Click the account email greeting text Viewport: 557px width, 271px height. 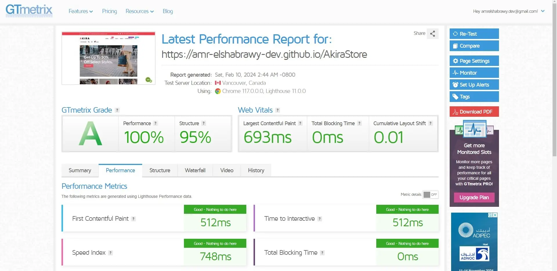coord(505,11)
